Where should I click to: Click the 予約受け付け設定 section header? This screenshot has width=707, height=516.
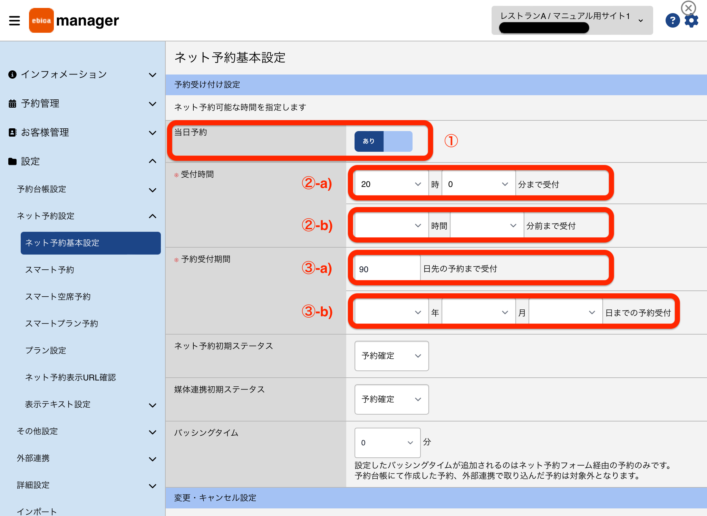point(436,85)
